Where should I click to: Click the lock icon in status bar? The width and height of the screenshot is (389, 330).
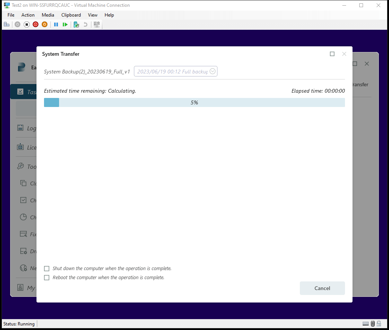379,323
